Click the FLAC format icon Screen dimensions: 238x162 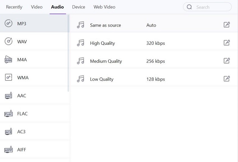(9, 114)
